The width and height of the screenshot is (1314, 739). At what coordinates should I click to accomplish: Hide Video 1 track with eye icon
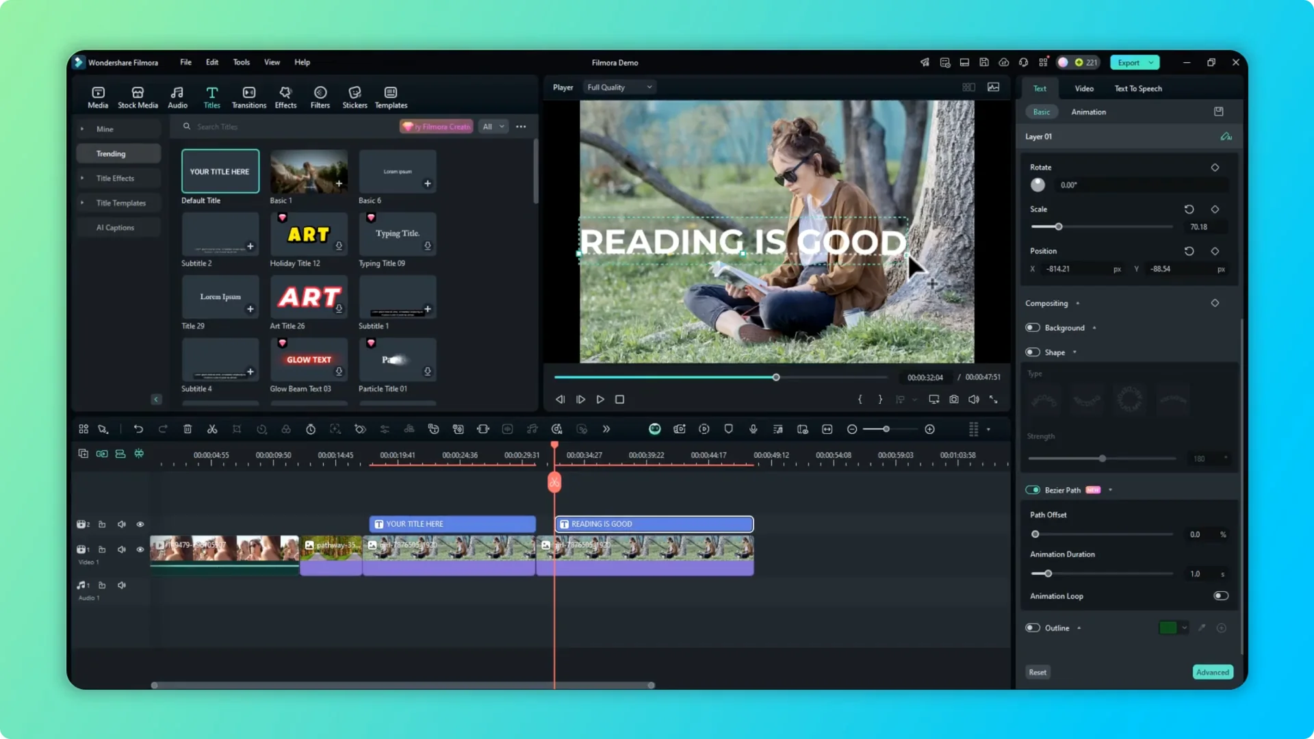(140, 549)
